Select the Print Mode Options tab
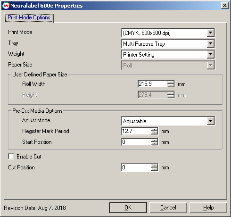The image size is (231, 217). 29,17
